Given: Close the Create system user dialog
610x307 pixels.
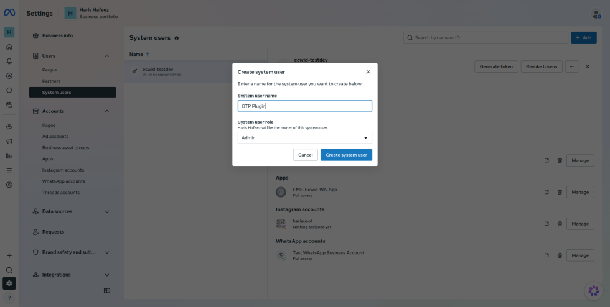Looking at the screenshot, I should (368, 72).
